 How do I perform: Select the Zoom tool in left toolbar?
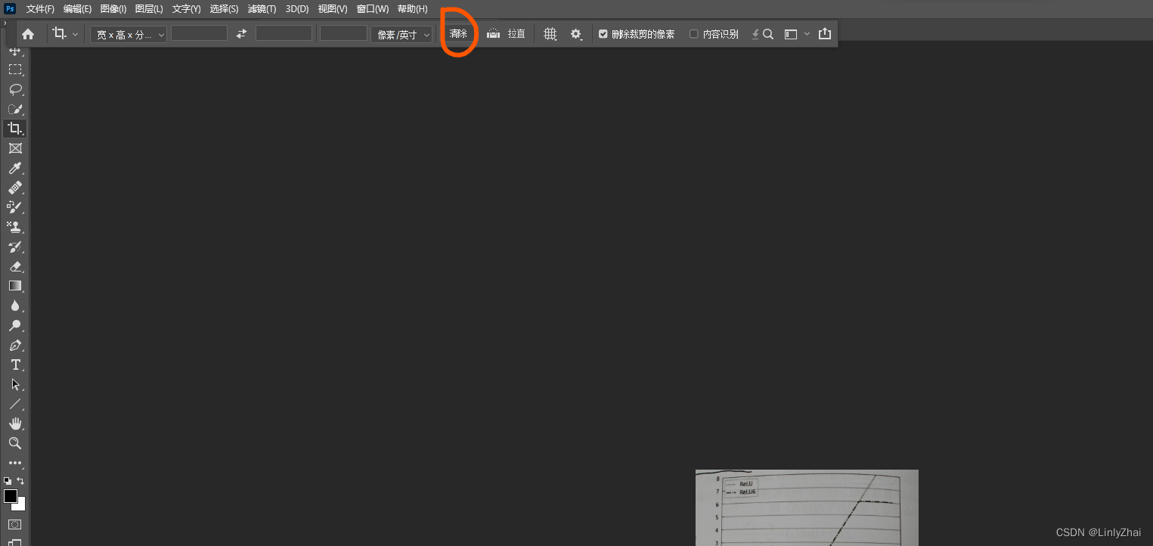coord(15,443)
